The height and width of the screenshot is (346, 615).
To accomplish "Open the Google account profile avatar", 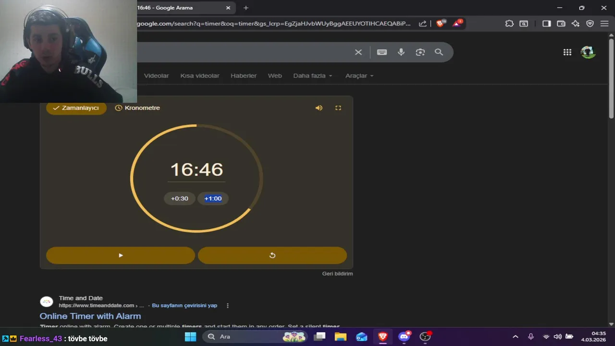I will [588, 52].
